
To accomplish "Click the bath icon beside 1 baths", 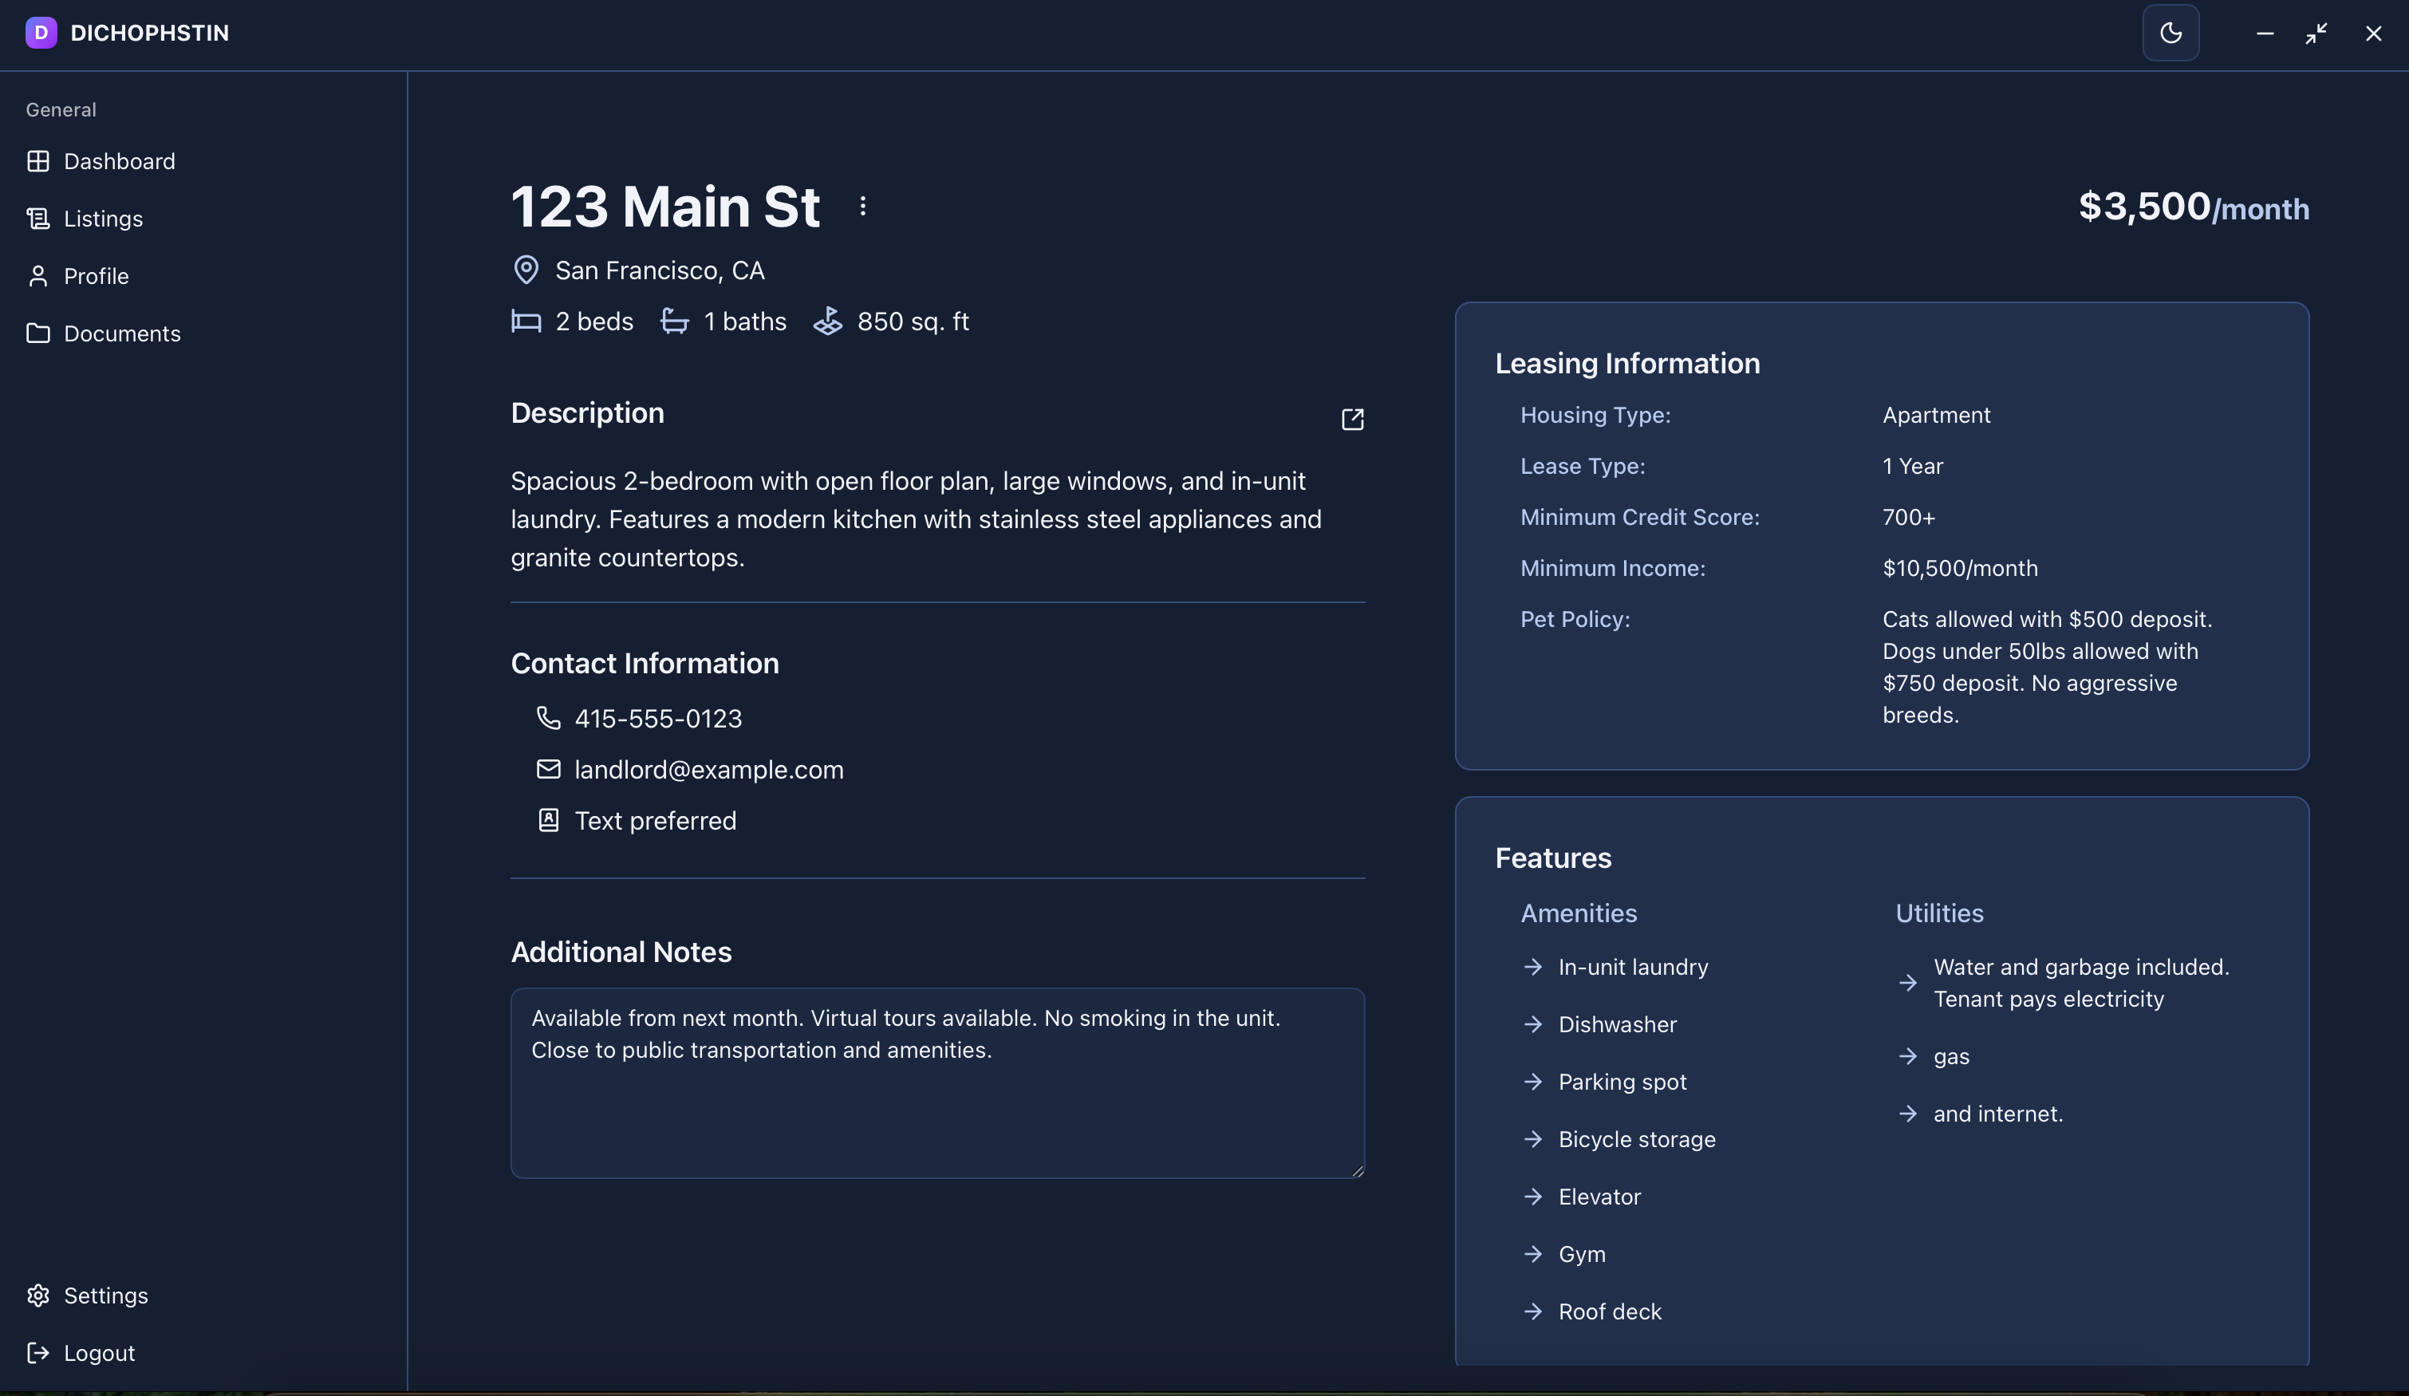I will pyautogui.click(x=674, y=321).
